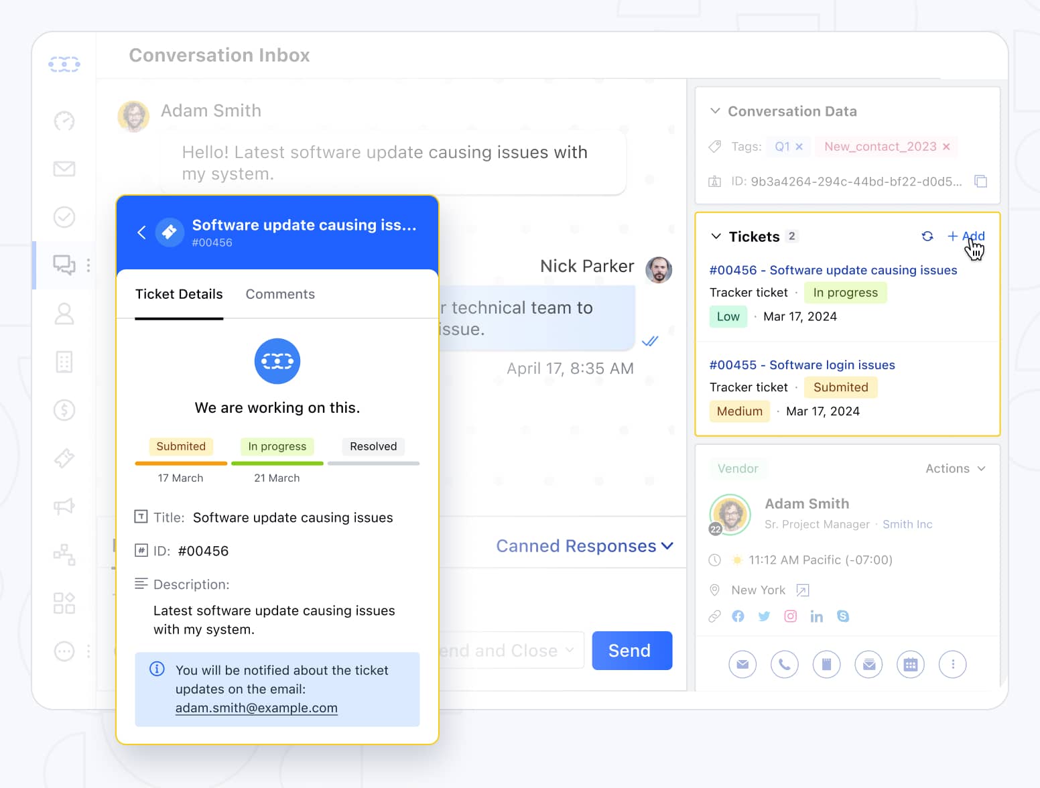This screenshot has height=788, width=1040.
Task: Open the Canned Responses dropdown
Action: pyautogui.click(x=584, y=546)
